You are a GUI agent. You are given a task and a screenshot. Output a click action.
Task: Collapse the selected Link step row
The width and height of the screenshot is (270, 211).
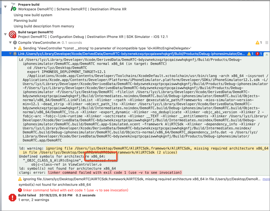[x=10, y=54]
